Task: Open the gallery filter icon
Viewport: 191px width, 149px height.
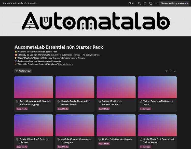Action: [x=166, y=71]
